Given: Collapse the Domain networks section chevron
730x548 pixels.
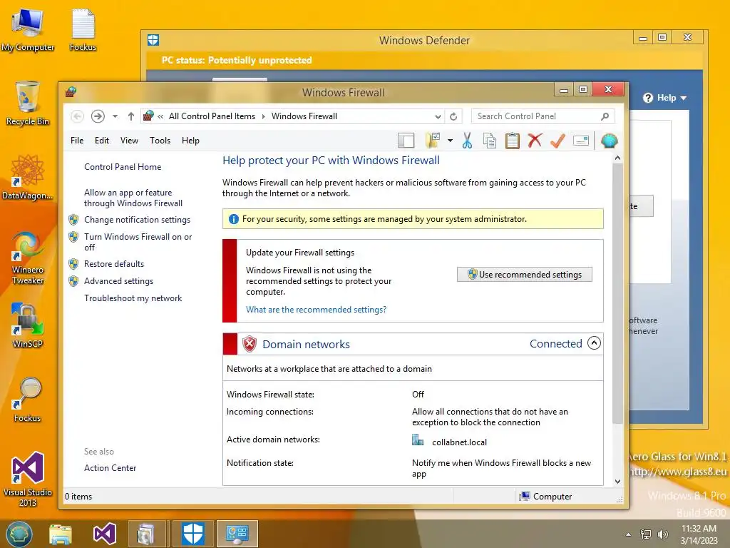Looking at the screenshot, I should click(594, 343).
